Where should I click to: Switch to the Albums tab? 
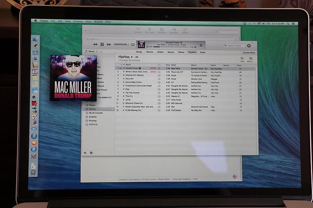click(x=150, y=52)
